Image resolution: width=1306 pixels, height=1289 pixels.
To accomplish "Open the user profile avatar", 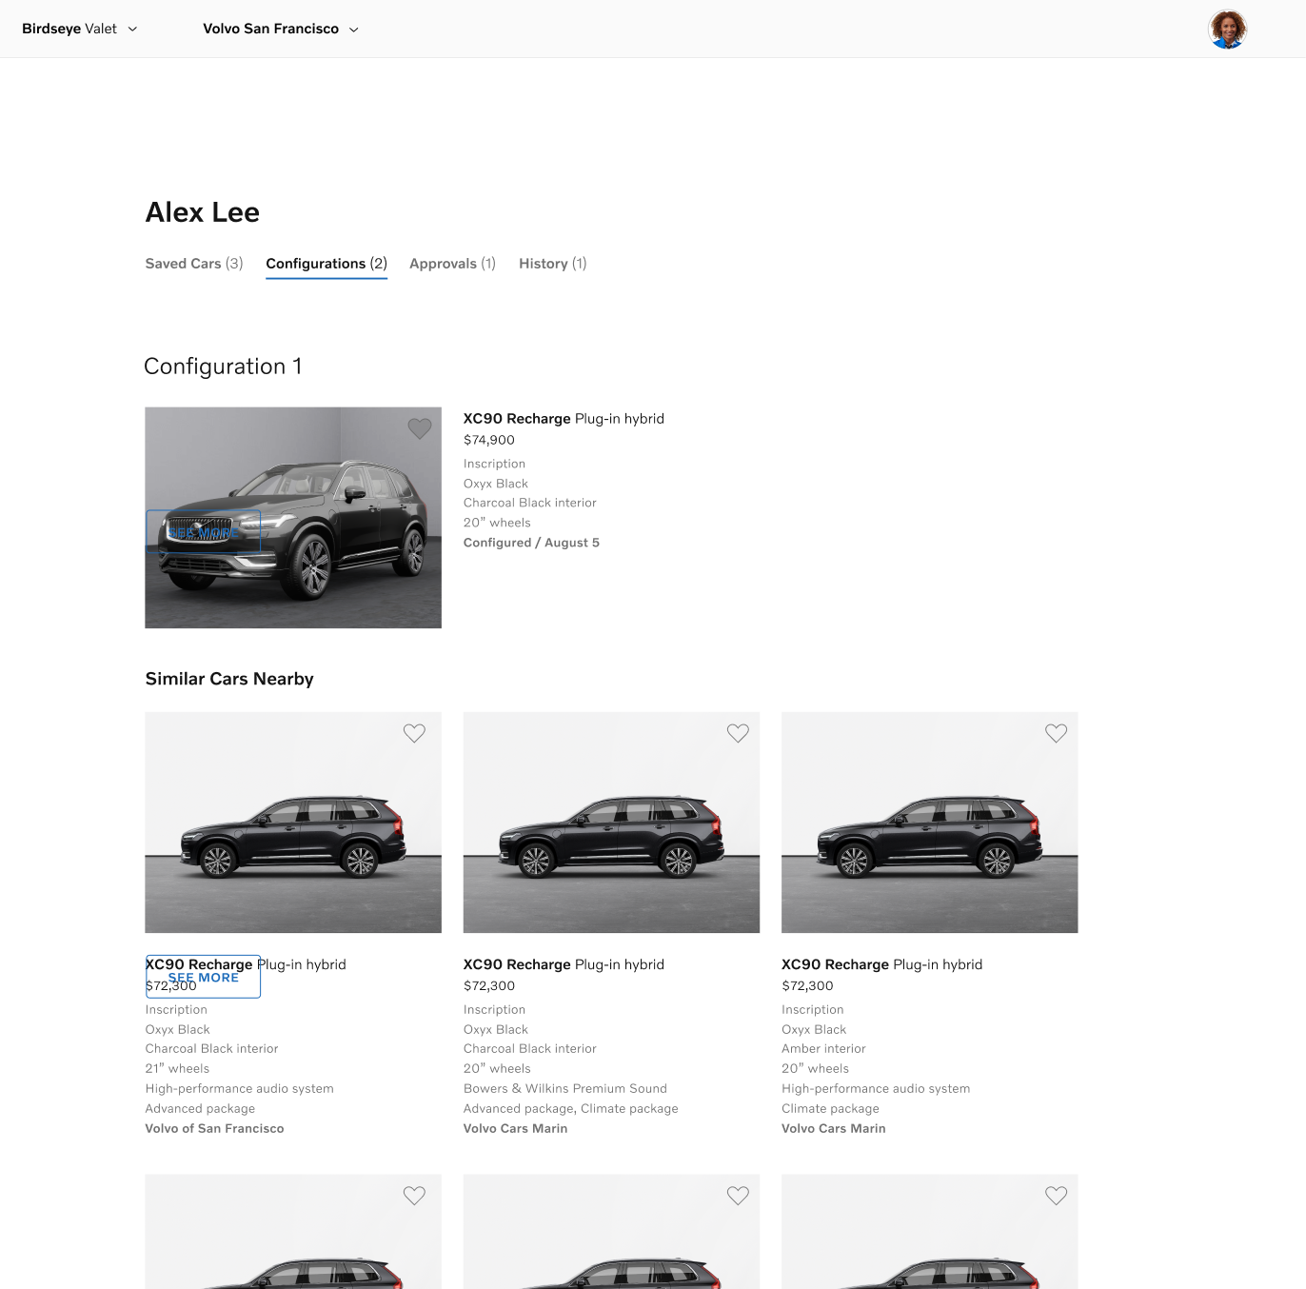I will click(1227, 29).
